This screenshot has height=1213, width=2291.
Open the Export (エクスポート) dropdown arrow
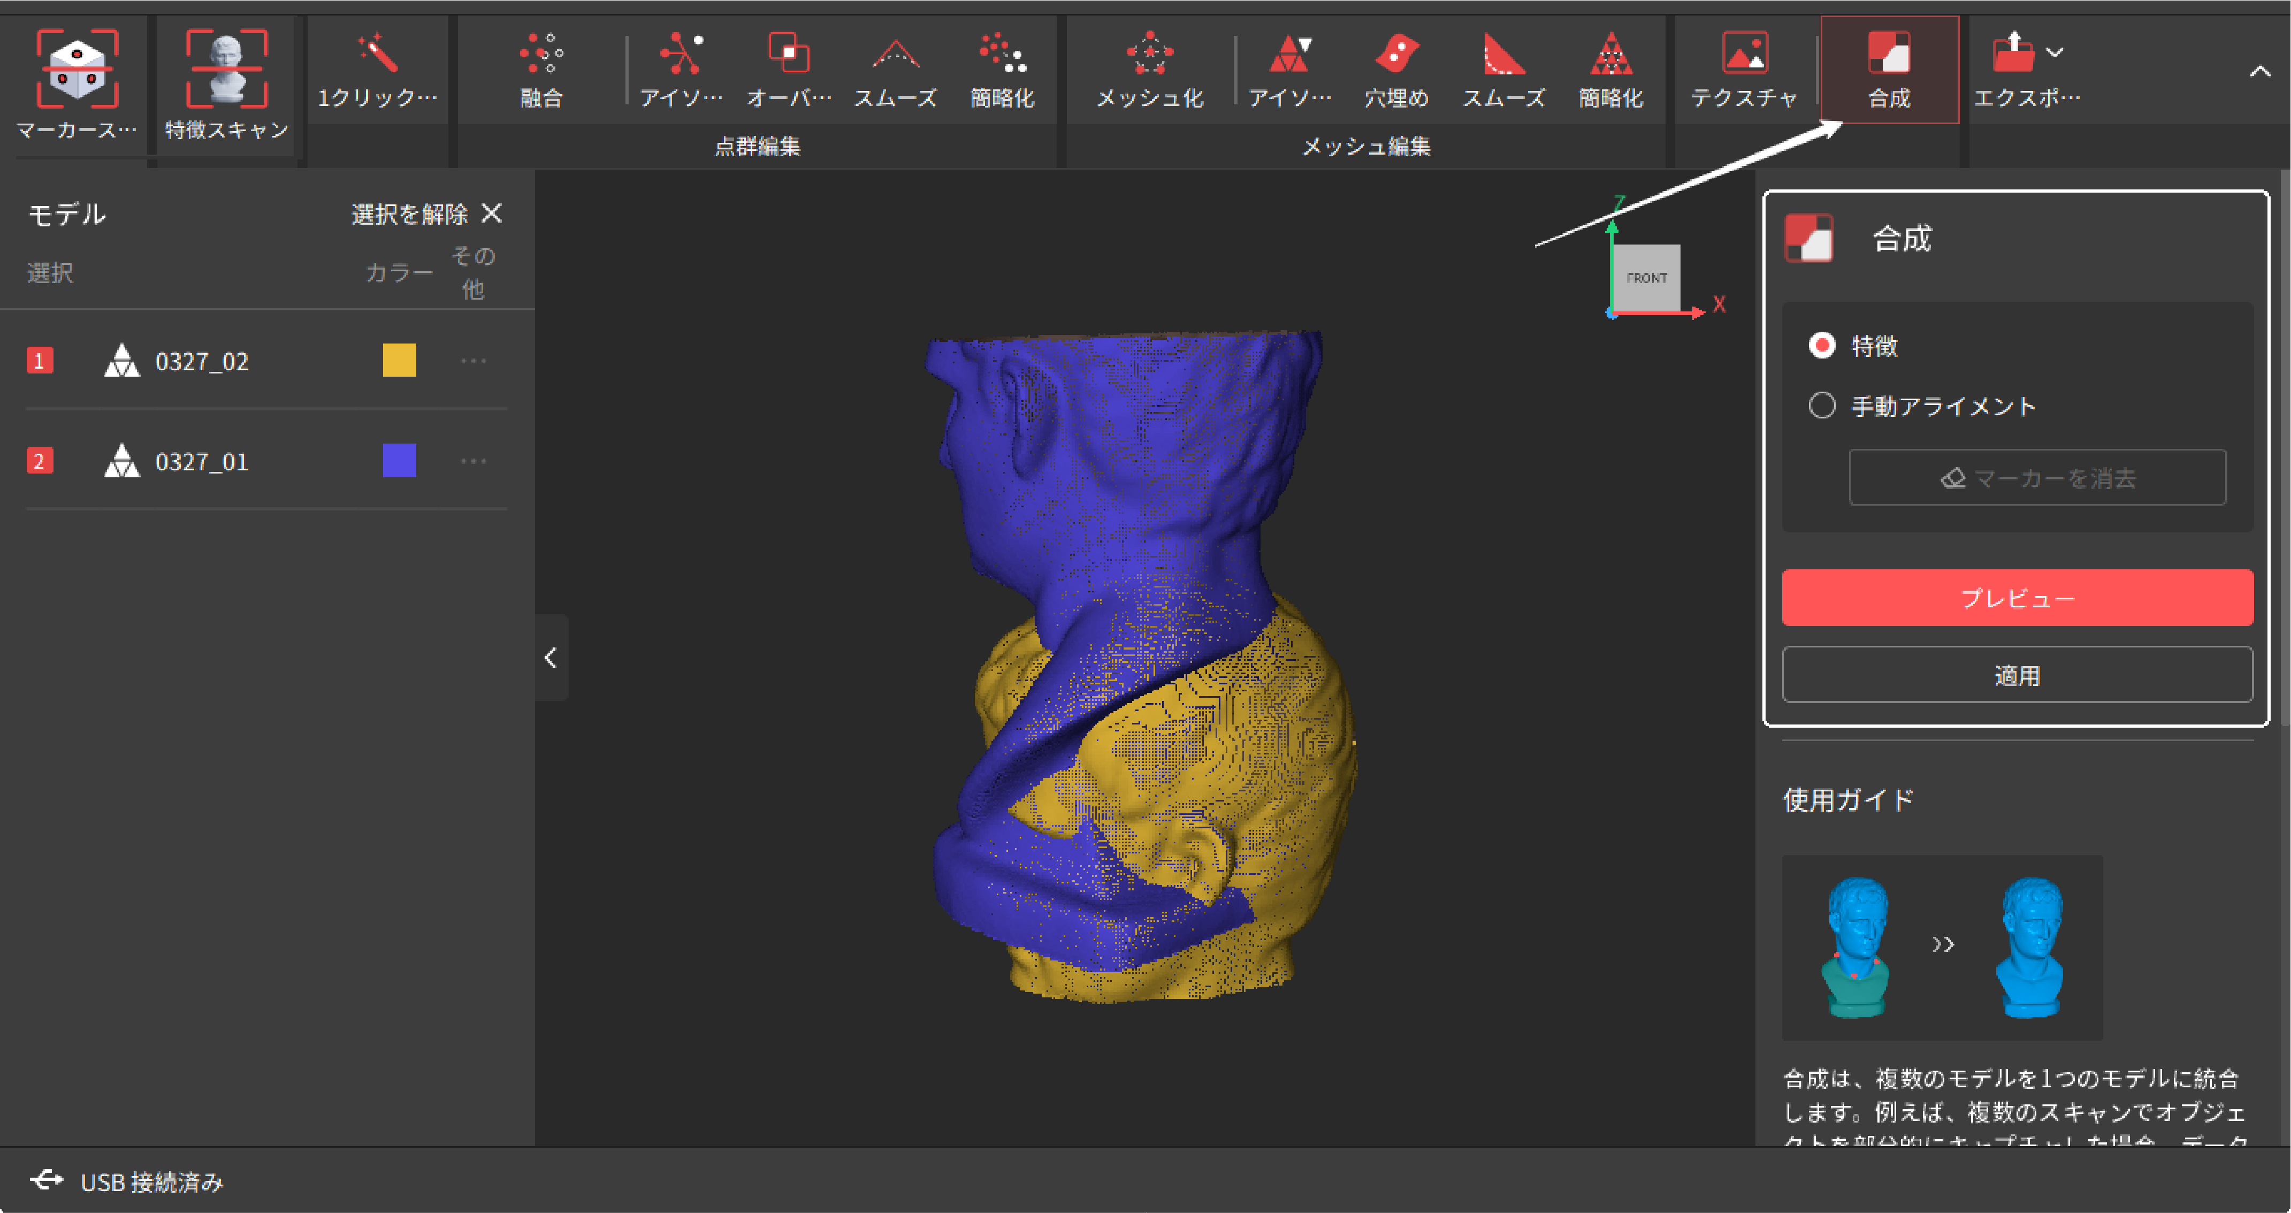[2055, 51]
